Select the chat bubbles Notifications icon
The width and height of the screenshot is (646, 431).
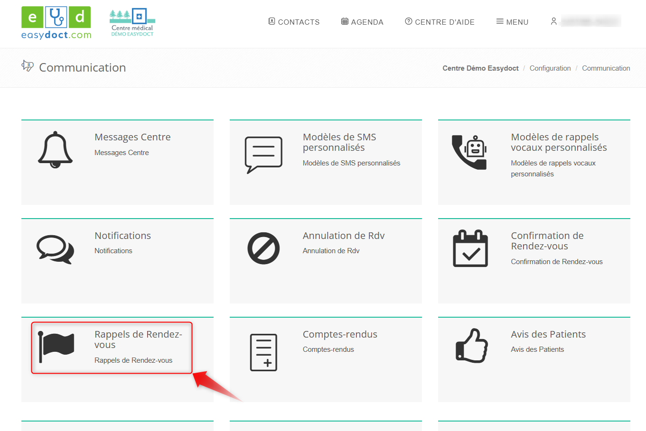pos(55,249)
